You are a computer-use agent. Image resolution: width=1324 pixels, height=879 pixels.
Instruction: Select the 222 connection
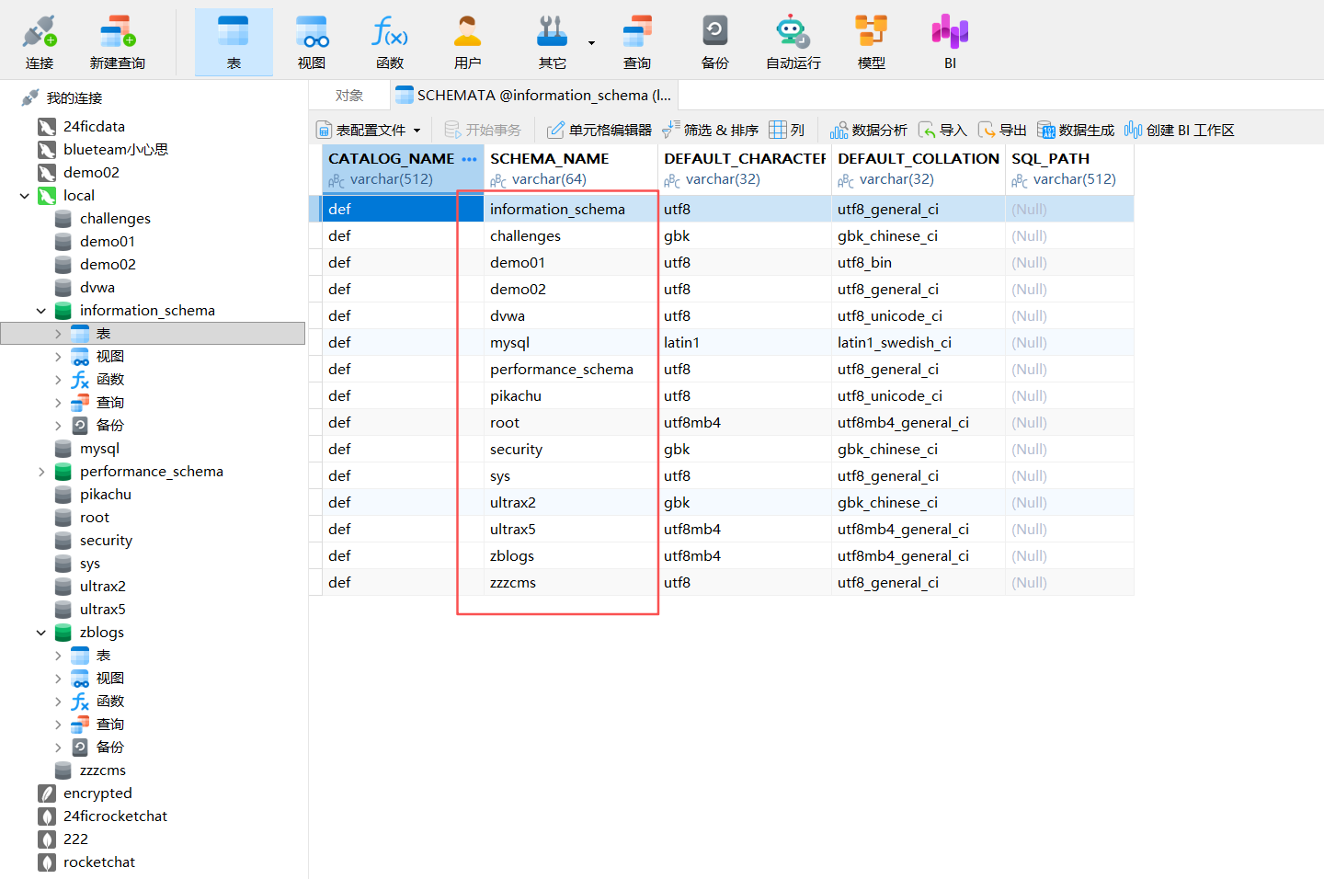tap(75, 839)
